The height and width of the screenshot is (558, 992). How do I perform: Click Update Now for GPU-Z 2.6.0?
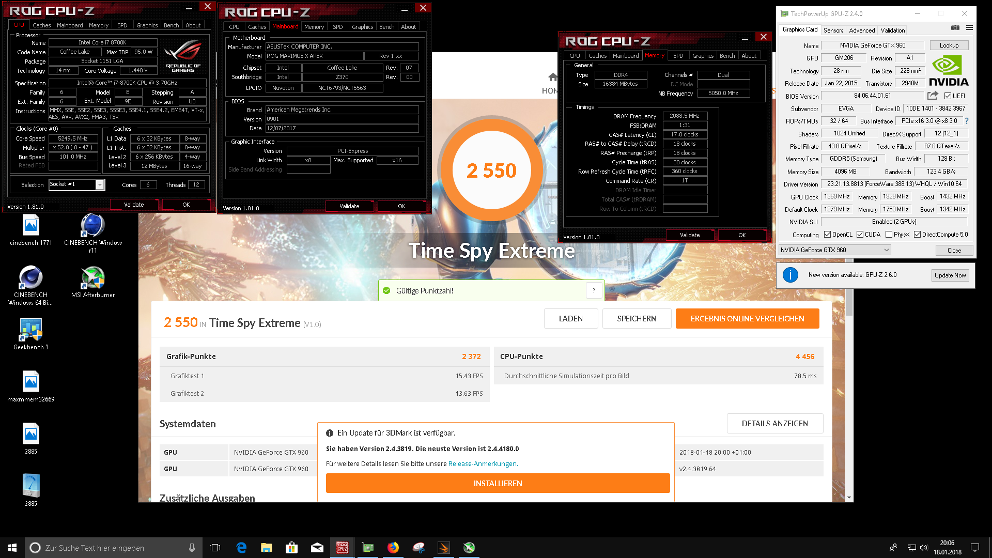tap(950, 275)
